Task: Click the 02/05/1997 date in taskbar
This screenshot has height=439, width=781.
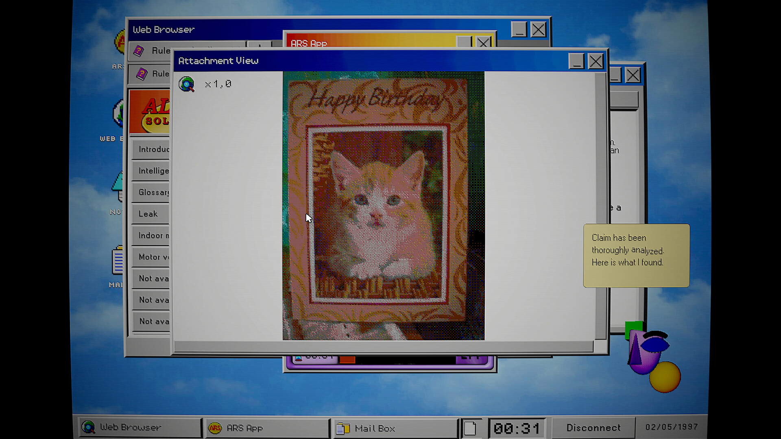Action: point(672,427)
